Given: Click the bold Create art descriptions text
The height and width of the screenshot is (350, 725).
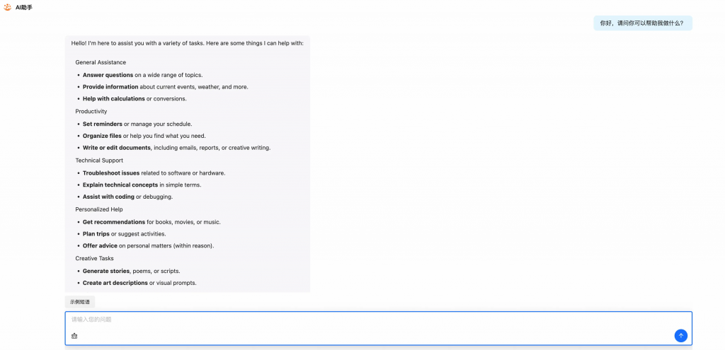Looking at the screenshot, I should pos(115,283).
